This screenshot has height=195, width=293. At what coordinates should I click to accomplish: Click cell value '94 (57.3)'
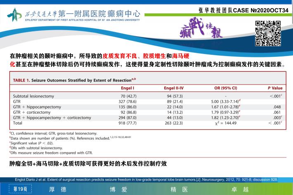click(175, 96)
